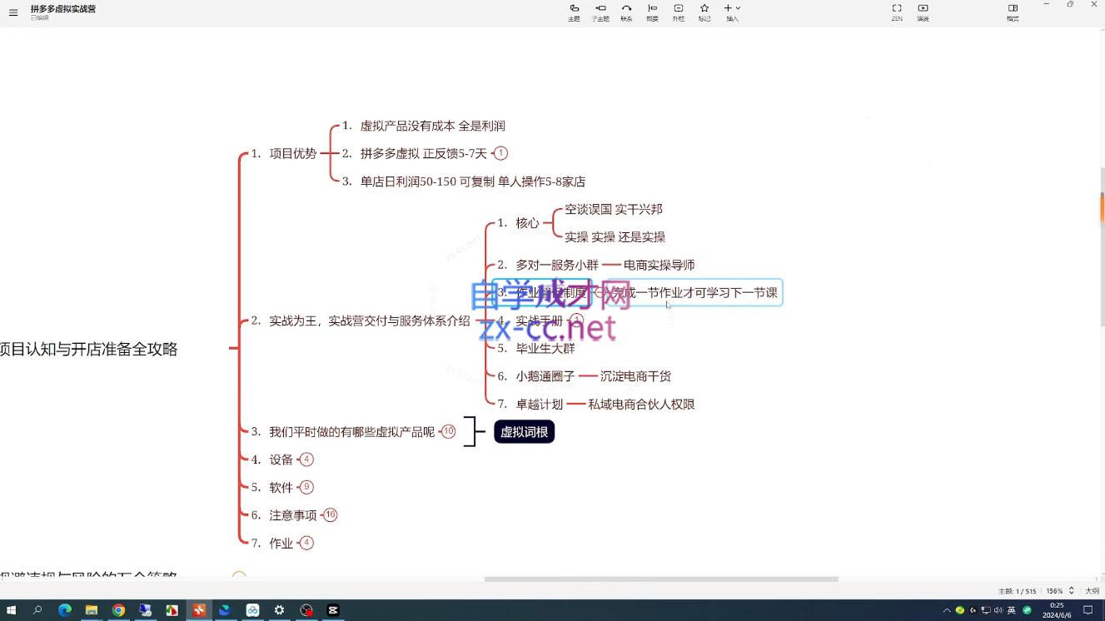
Task: Open the notification center
Action: click(x=1088, y=610)
